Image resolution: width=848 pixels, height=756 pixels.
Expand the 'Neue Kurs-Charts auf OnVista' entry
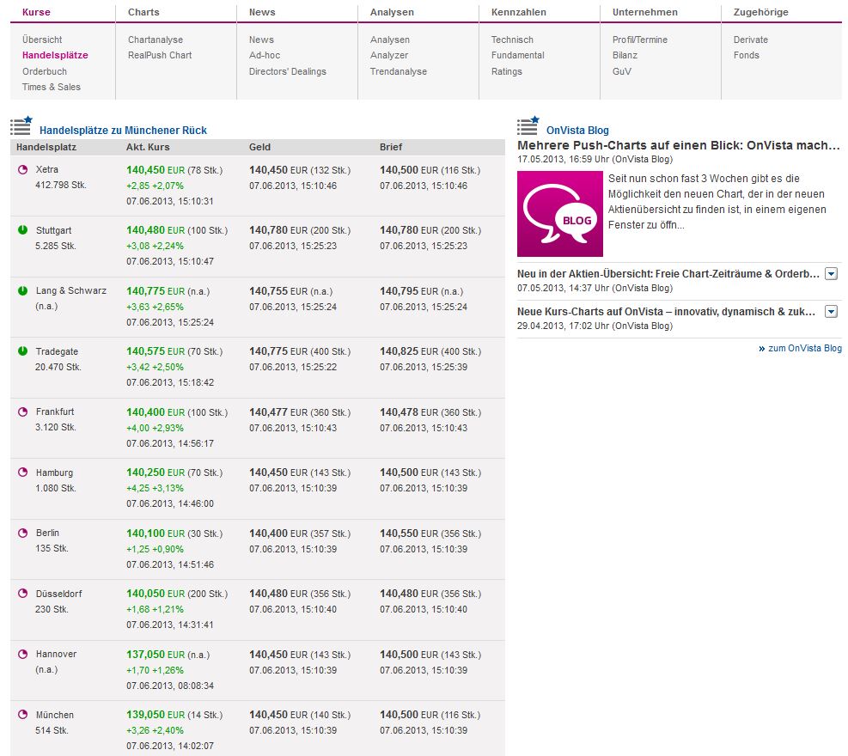831,311
